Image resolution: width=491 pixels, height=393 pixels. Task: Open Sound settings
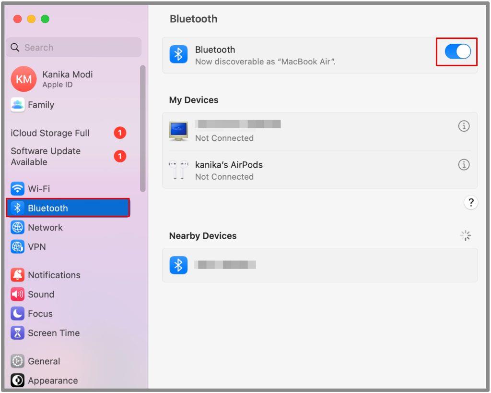[x=68, y=295]
